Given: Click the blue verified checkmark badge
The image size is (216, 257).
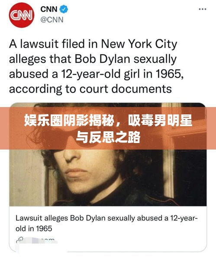Looking at the screenshot, I should [x=64, y=9].
